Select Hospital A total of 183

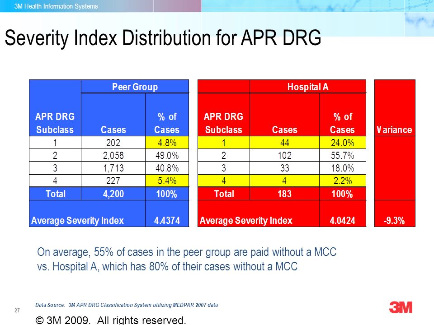pyautogui.click(x=284, y=194)
